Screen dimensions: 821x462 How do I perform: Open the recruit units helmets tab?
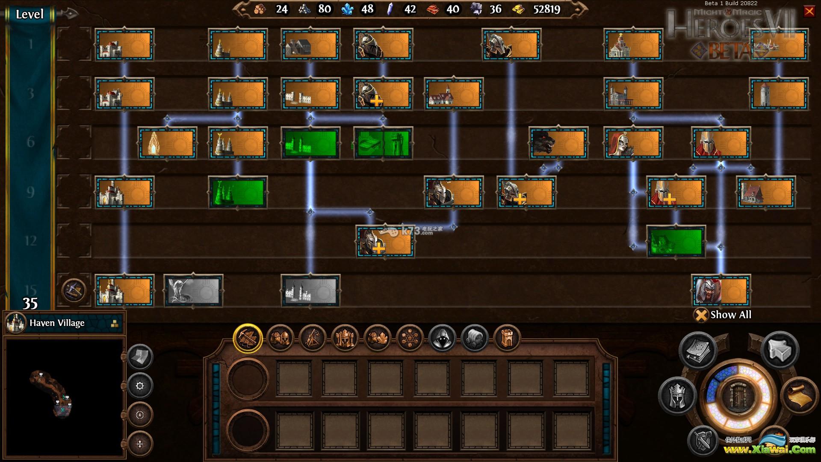click(280, 338)
